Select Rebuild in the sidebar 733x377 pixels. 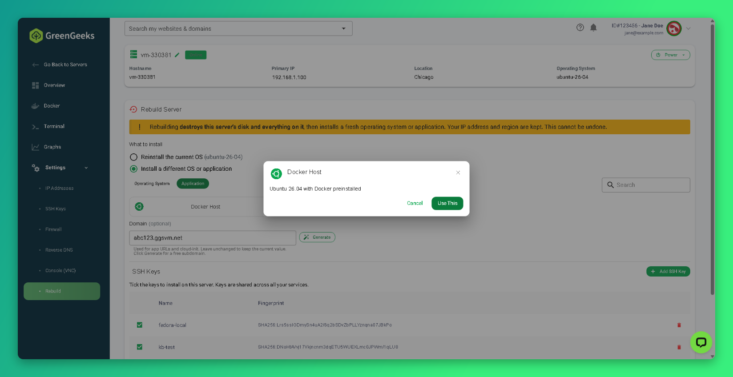pos(62,291)
